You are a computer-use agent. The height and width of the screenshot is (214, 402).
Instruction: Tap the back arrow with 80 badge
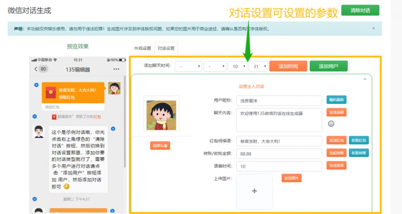click(x=41, y=69)
